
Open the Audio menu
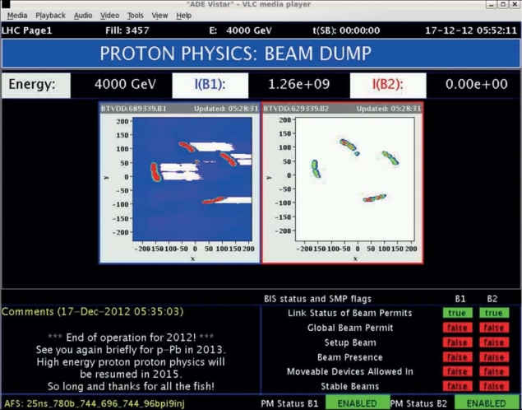click(83, 15)
